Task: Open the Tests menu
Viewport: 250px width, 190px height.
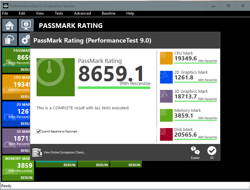Action: 59,13
